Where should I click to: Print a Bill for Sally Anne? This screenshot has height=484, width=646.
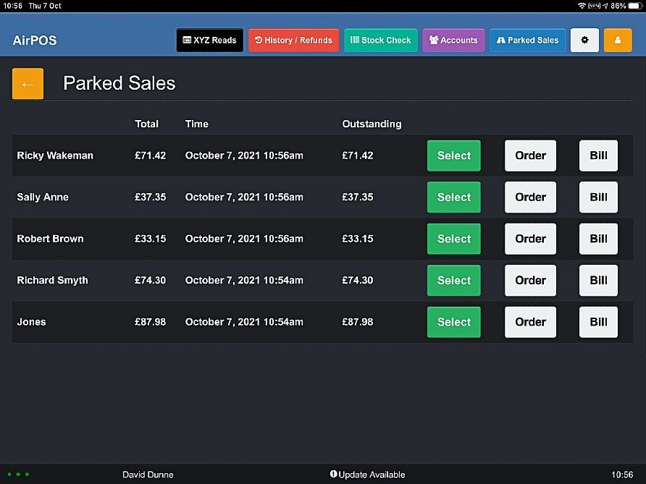(x=597, y=197)
